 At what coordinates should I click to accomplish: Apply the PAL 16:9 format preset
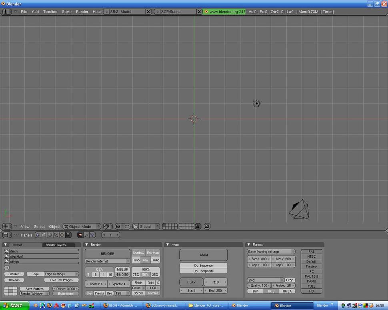click(311, 276)
